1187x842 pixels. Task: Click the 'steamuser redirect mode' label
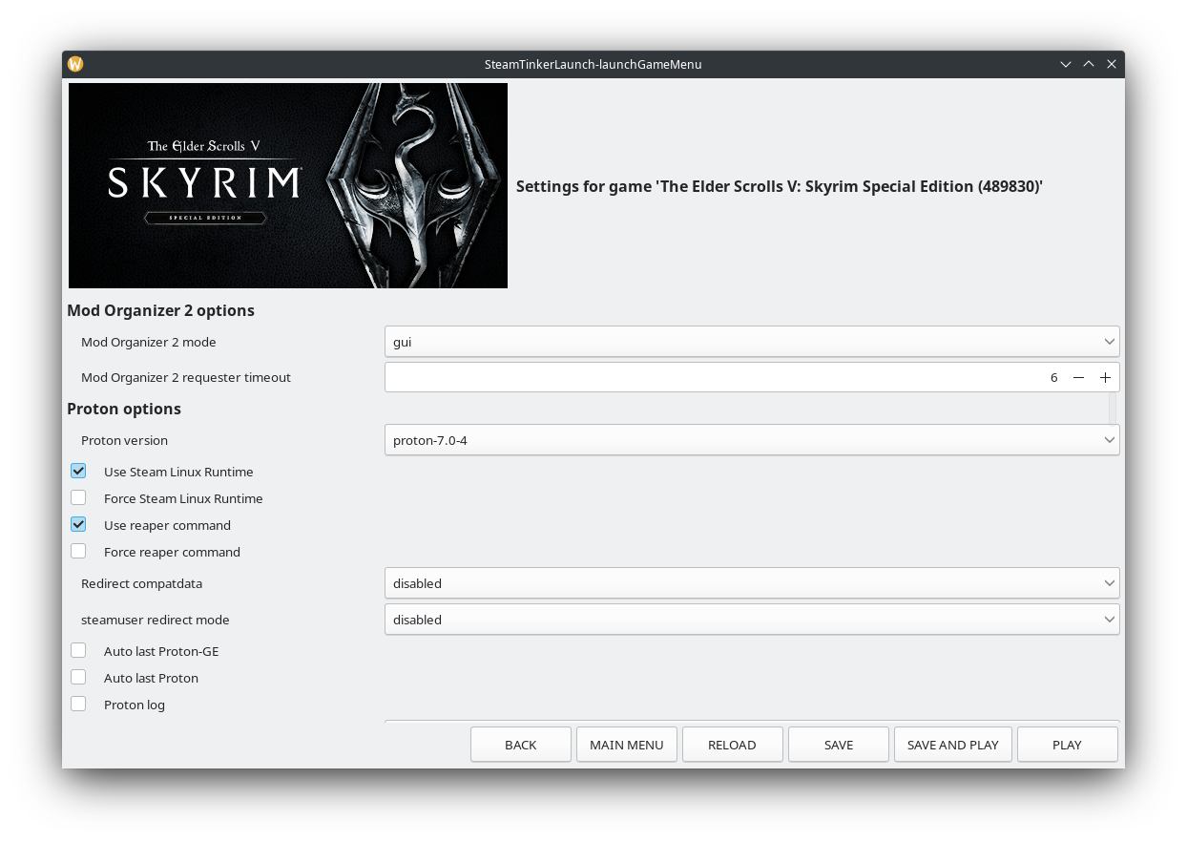[x=156, y=620]
